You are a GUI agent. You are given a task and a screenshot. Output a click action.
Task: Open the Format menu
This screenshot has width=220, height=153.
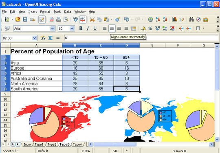tap(45, 12)
